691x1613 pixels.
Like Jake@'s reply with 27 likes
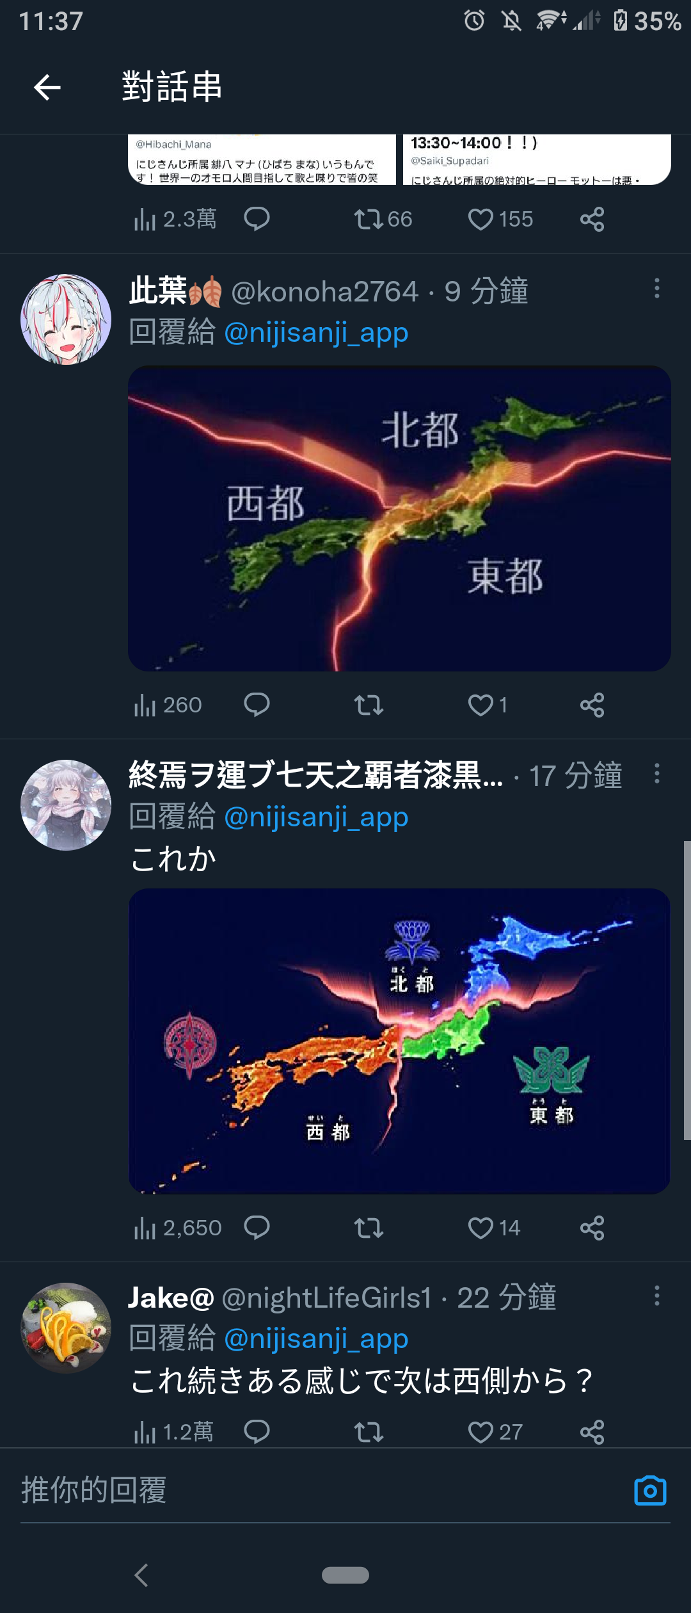pos(495,1432)
